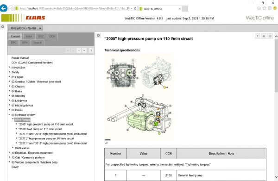
Task: Close the WebTIC Offline browser tab
Action: coord(179,9)
